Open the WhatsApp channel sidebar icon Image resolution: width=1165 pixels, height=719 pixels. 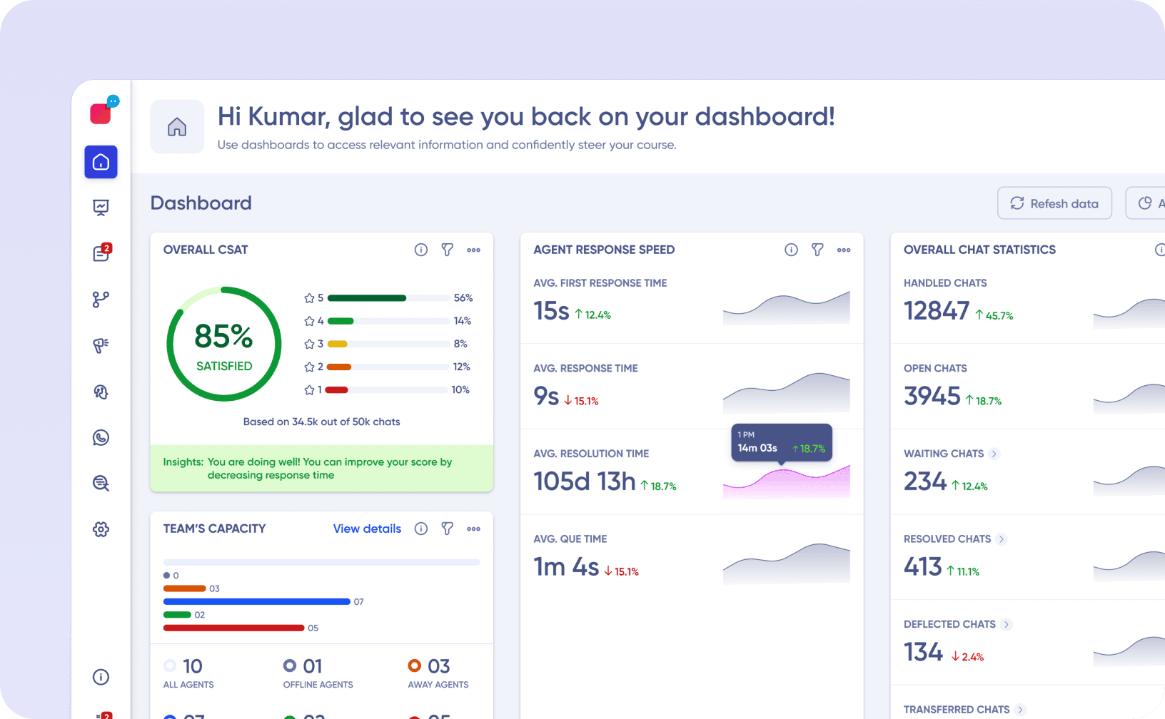101,437
